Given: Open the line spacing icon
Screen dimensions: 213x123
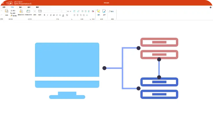Looking at the screenshot, I should pos(89,11).
